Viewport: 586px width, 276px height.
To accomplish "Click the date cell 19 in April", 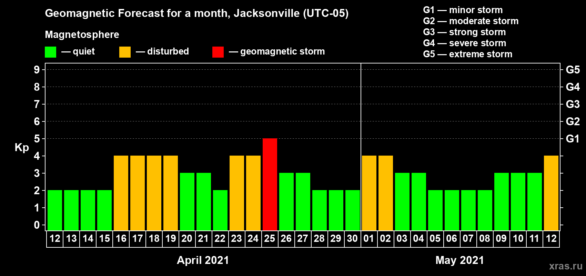I will tap(170, 239).
